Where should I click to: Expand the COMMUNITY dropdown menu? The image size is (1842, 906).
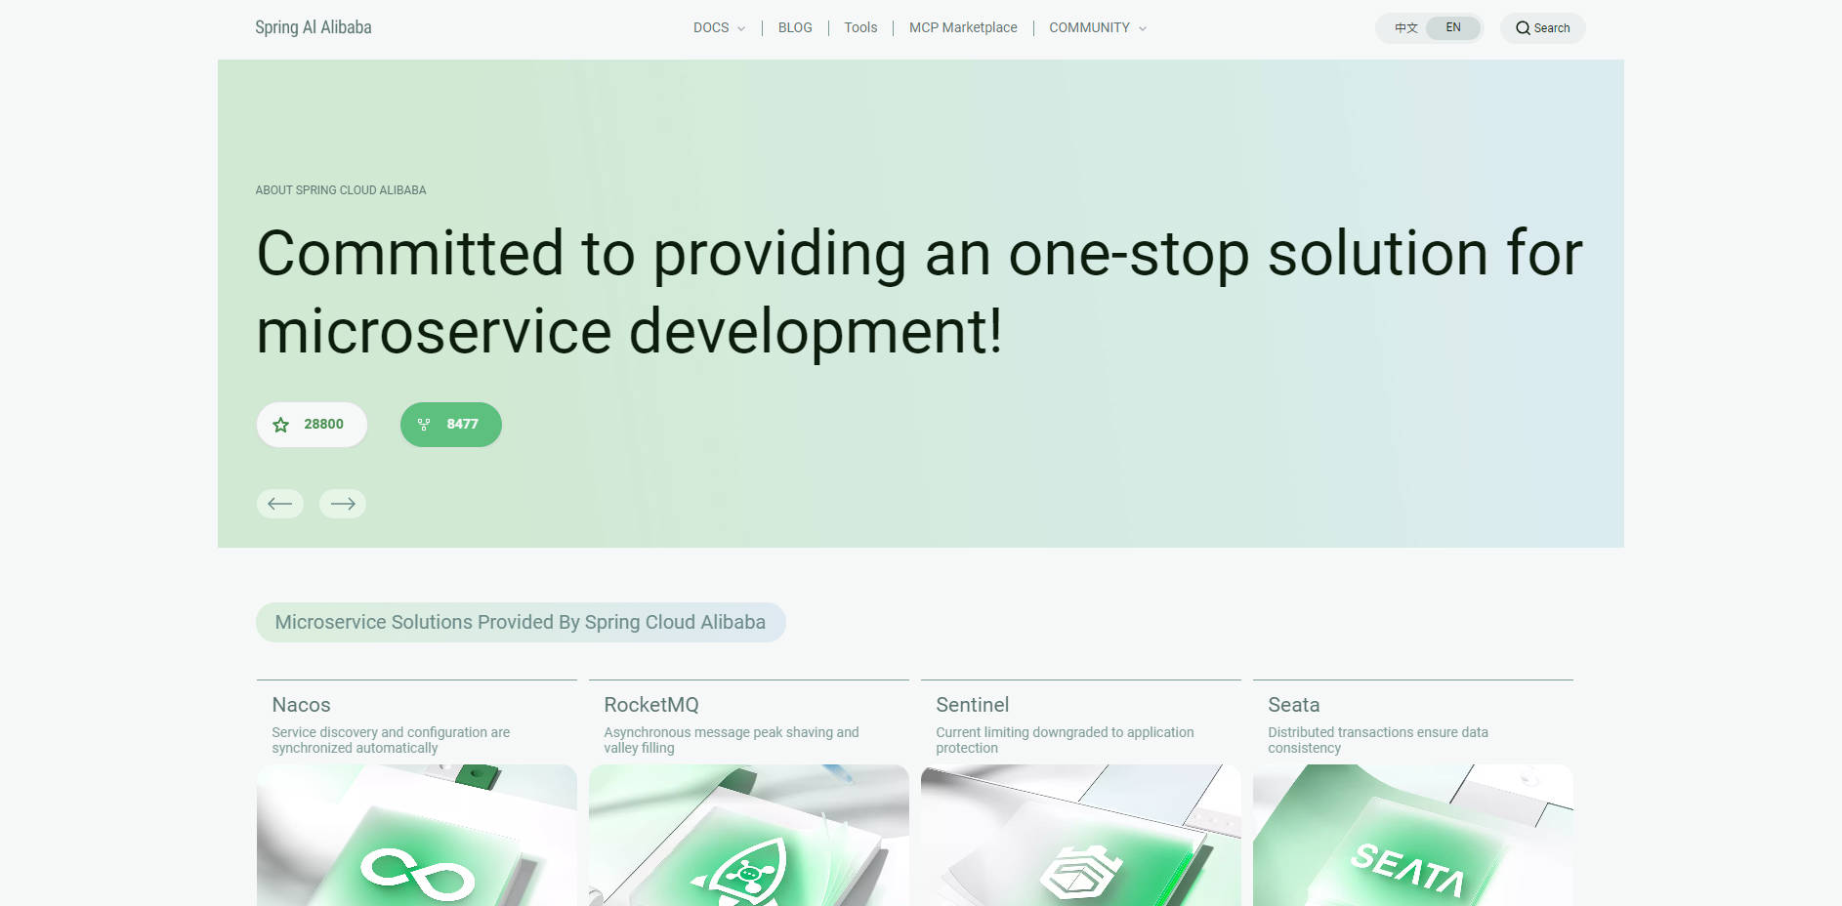pos(1089,28)
